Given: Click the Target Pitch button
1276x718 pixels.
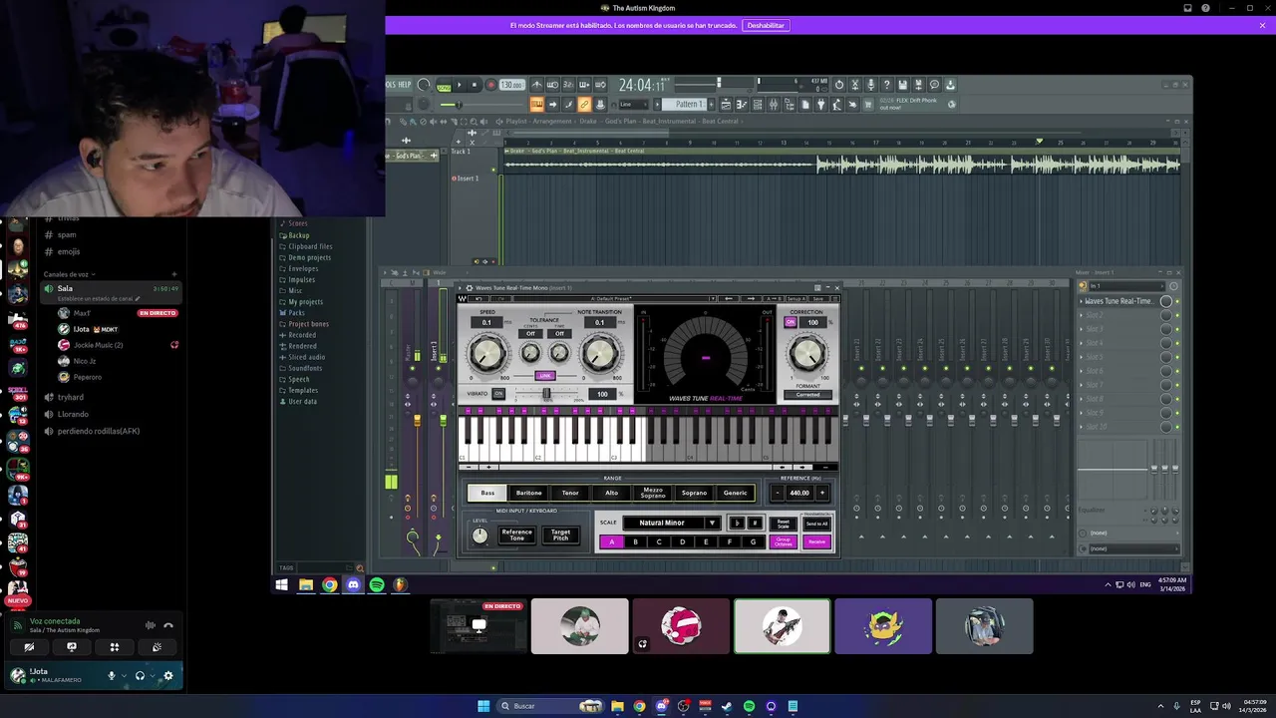Looking at the screenshot, I should [560, 535].
